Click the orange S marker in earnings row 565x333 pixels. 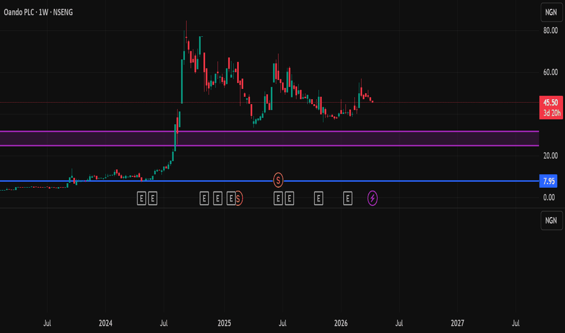click(238, 199)
